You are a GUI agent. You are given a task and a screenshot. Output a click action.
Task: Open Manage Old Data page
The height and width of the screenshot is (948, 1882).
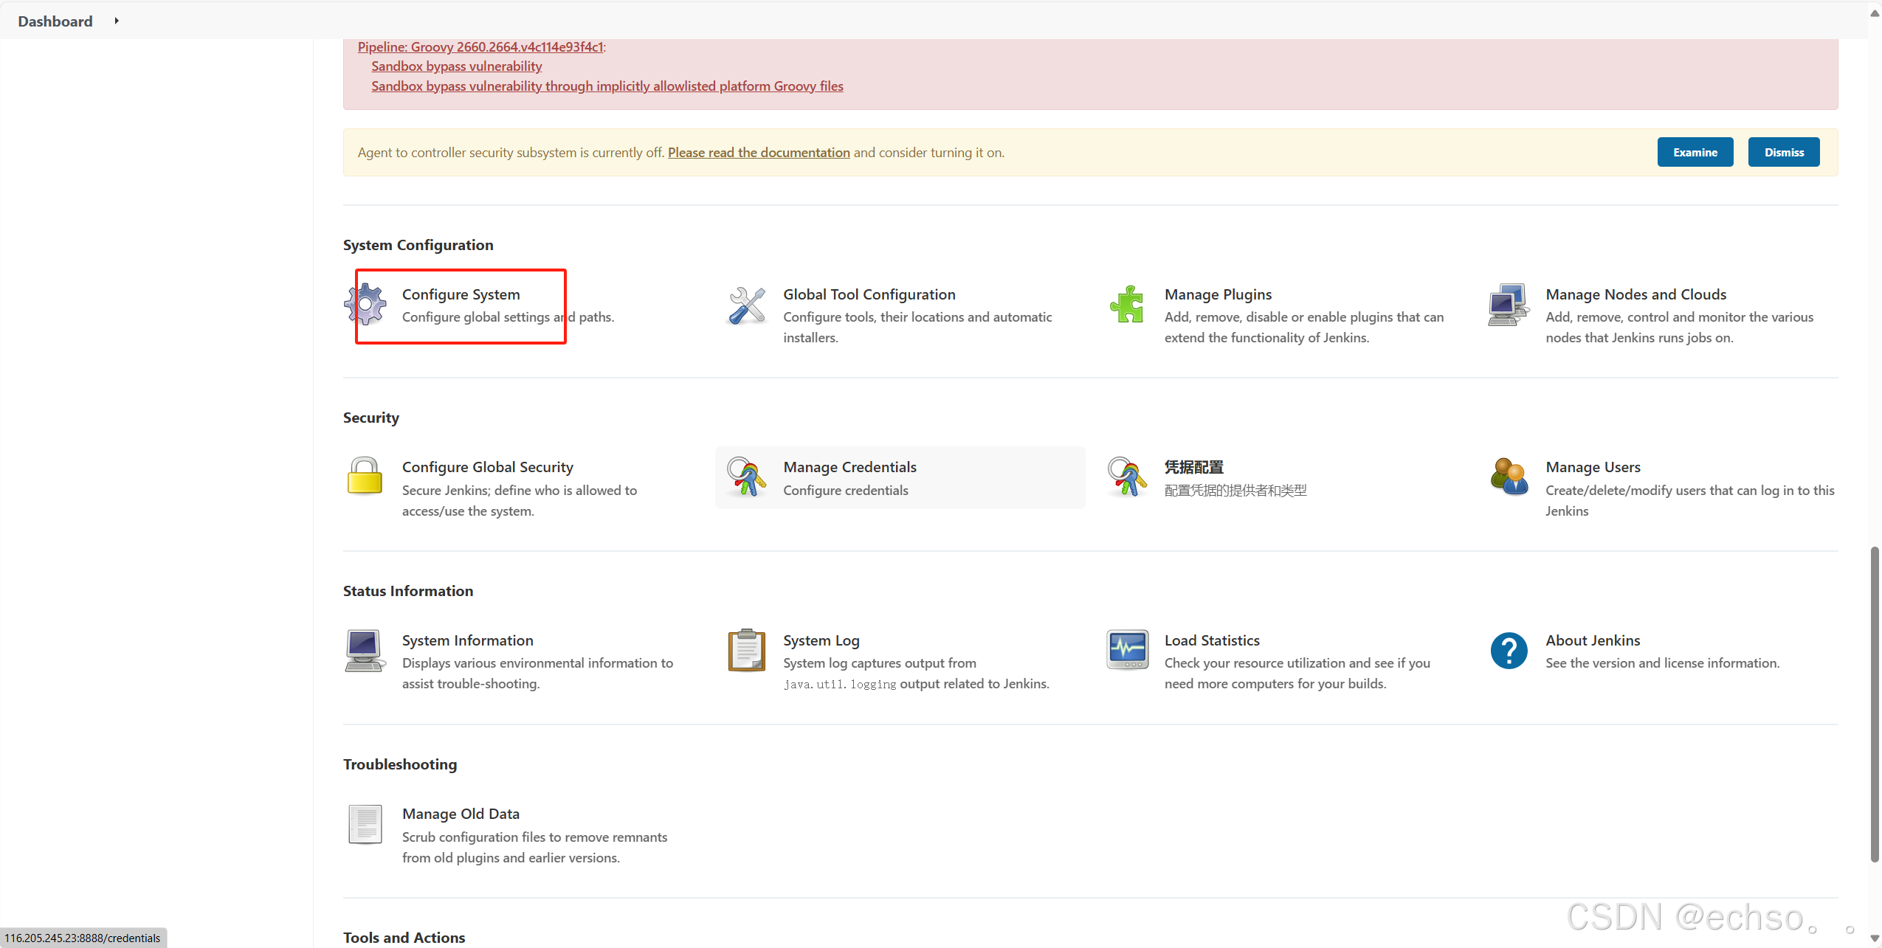[x=461, y=814]
